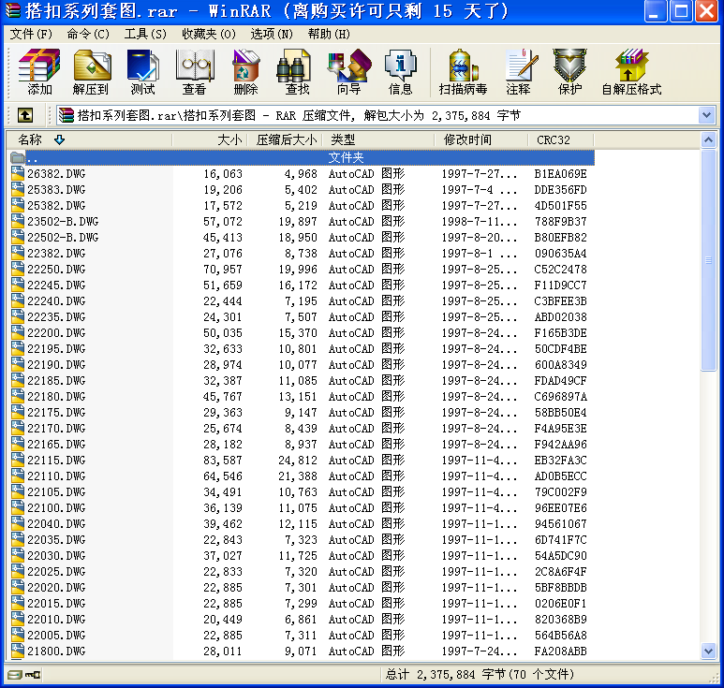Select file 22030.DWG
The image size is (724, 688).
tap(56, 556)
